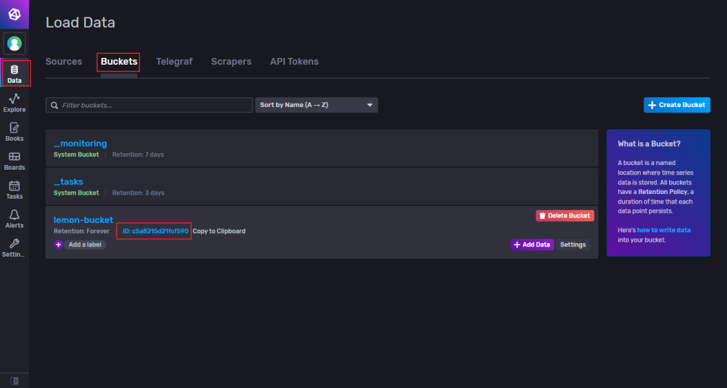Open the Telegraf tab
Viewport: 727px width, 388px height.
[x=174, y=61]
